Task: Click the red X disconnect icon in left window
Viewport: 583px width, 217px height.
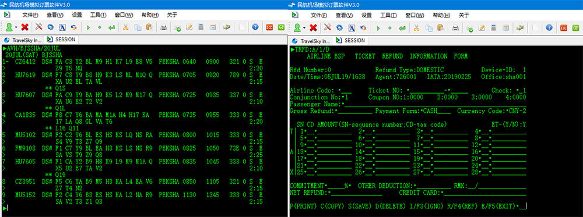Action: pyautogui.click(x=25, y=27)
